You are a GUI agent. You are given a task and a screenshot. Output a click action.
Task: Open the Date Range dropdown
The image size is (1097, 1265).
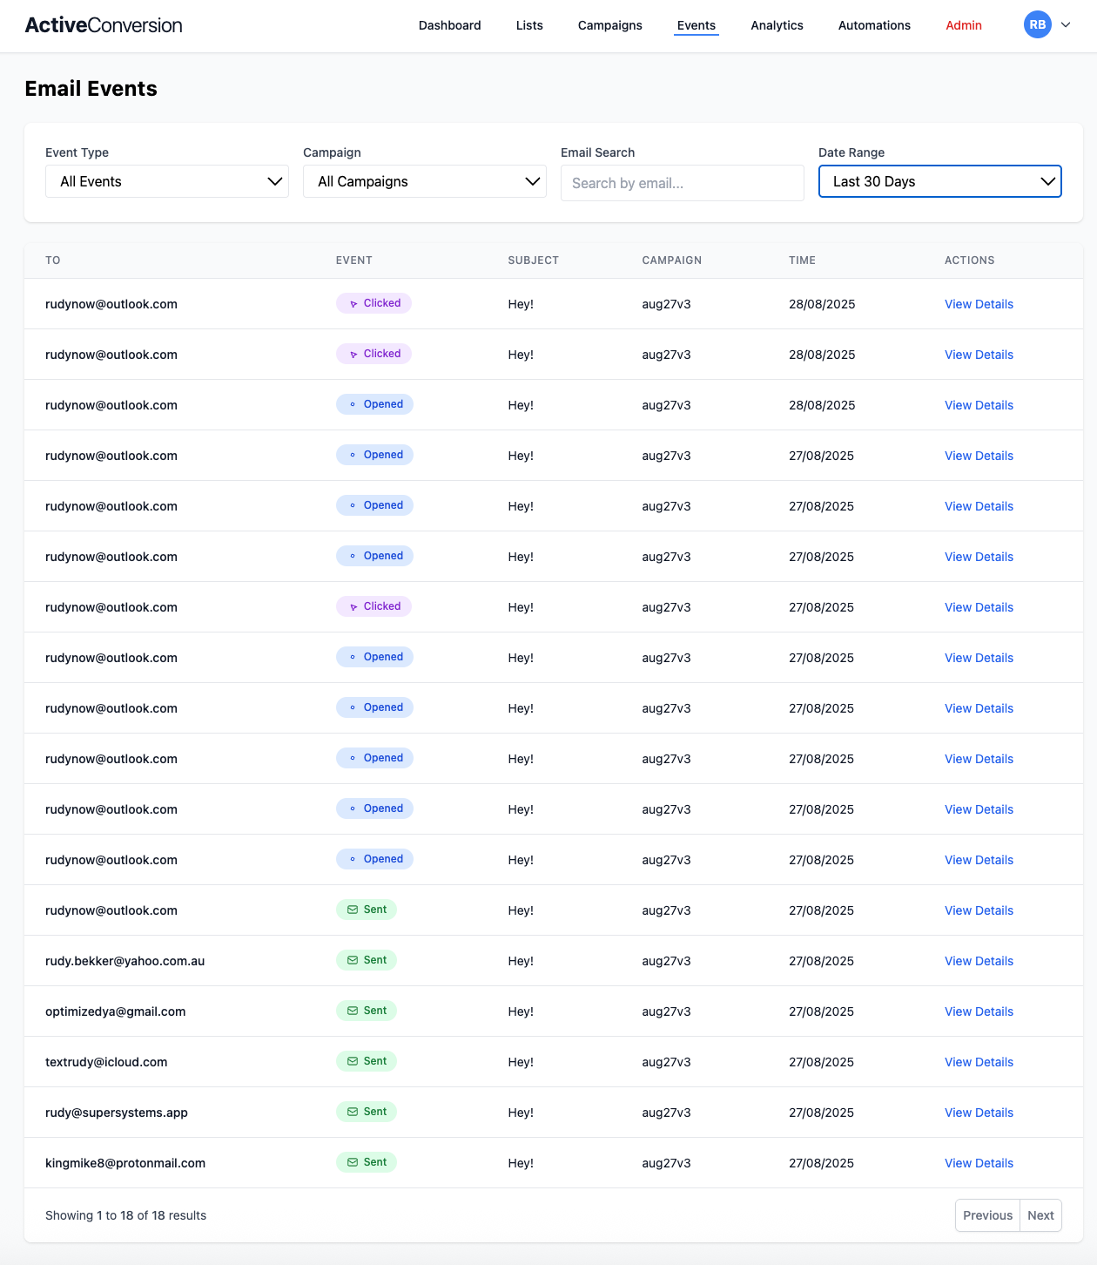pyautogui.click(x=939, y=181)
